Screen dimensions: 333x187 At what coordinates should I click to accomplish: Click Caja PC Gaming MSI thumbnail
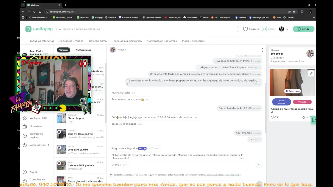(x=61, y=134)
